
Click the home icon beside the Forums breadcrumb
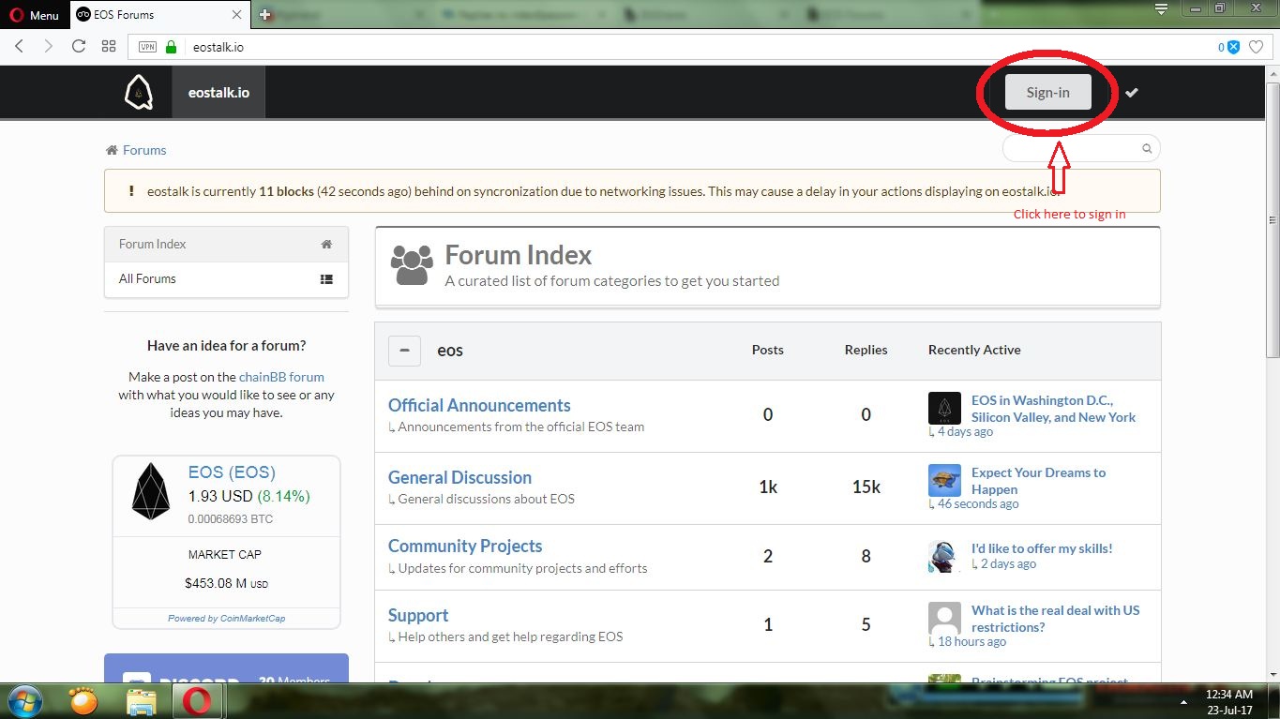[x=110, y=149]
